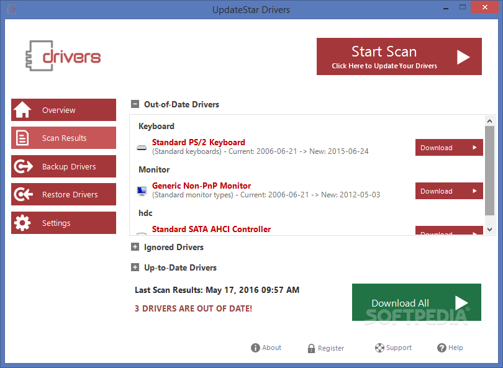Click the keyboard device icon

[x=142, y=148]
